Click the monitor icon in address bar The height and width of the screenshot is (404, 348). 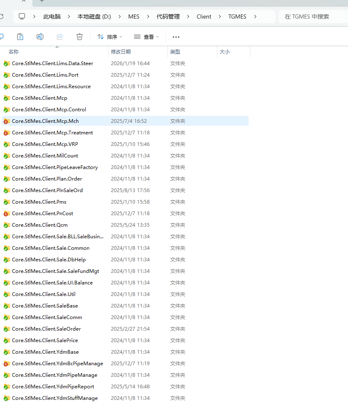point(22,16)
